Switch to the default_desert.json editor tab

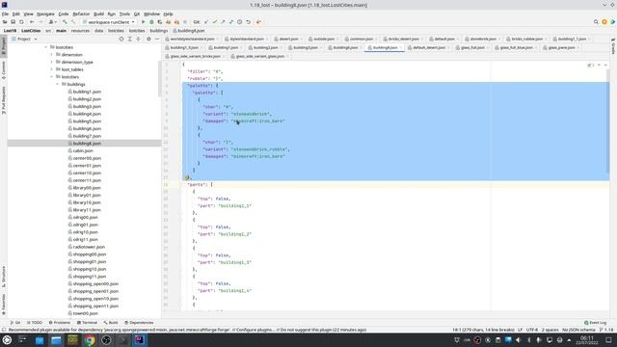(x=428, y=47)
